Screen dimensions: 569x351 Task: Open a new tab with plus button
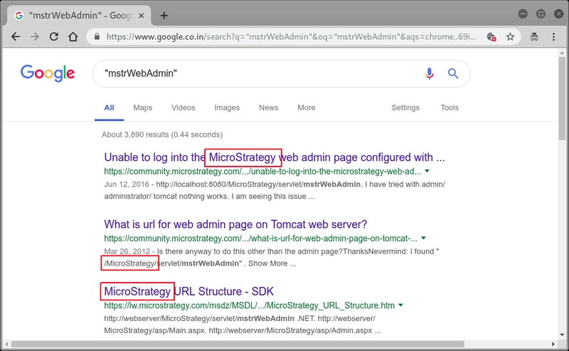pyautogui.click(x=164, y=16)
